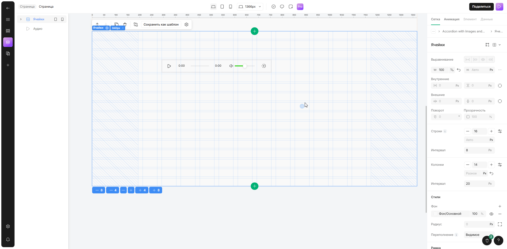Click the Поделиться button
Screen dimensions: 507x249
coord(481,7)
